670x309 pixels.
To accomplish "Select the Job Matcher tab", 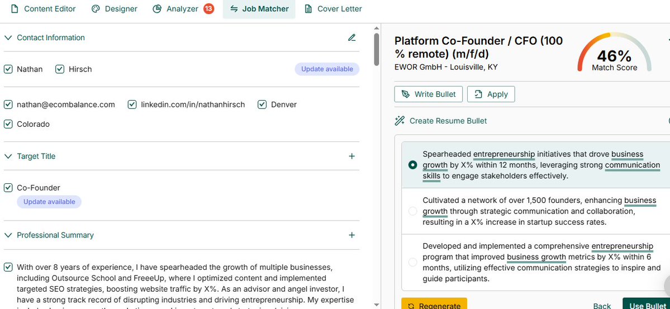I will click(259, 9).
